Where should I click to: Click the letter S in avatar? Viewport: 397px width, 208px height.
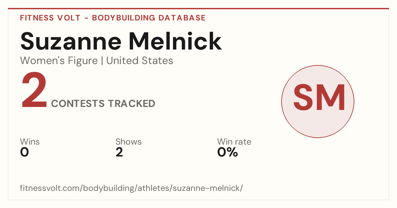click(x=303, y=97)
